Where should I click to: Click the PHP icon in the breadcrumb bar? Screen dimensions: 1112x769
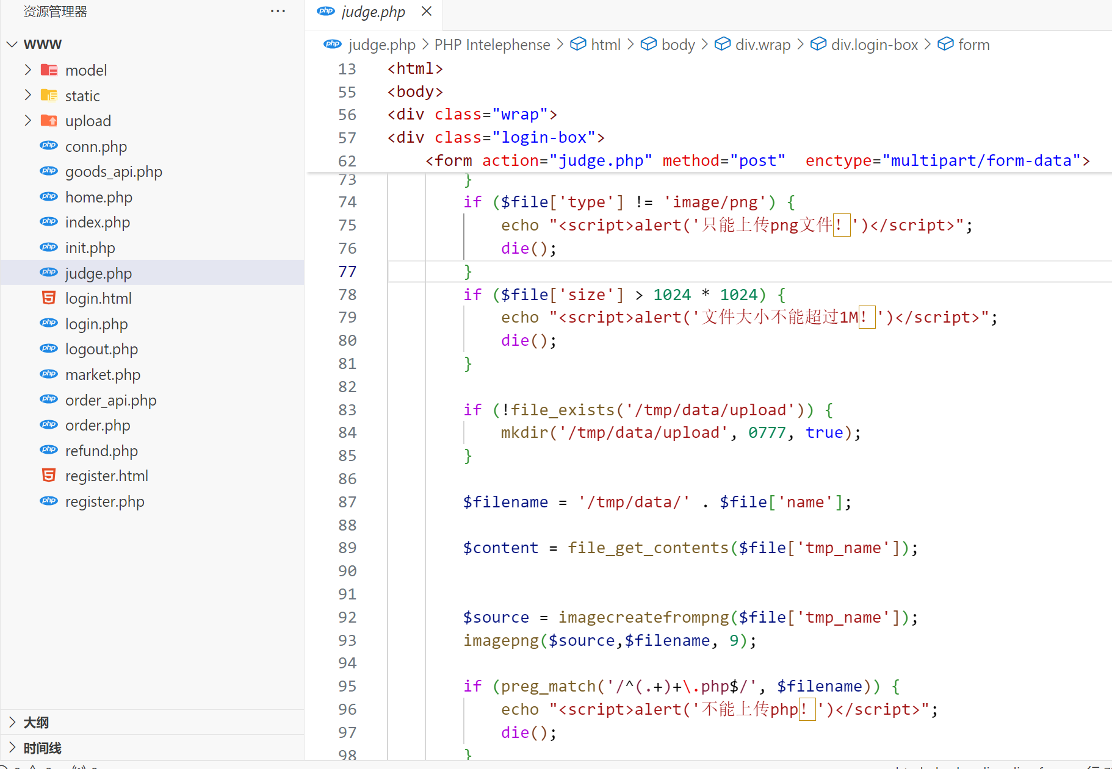333,44
